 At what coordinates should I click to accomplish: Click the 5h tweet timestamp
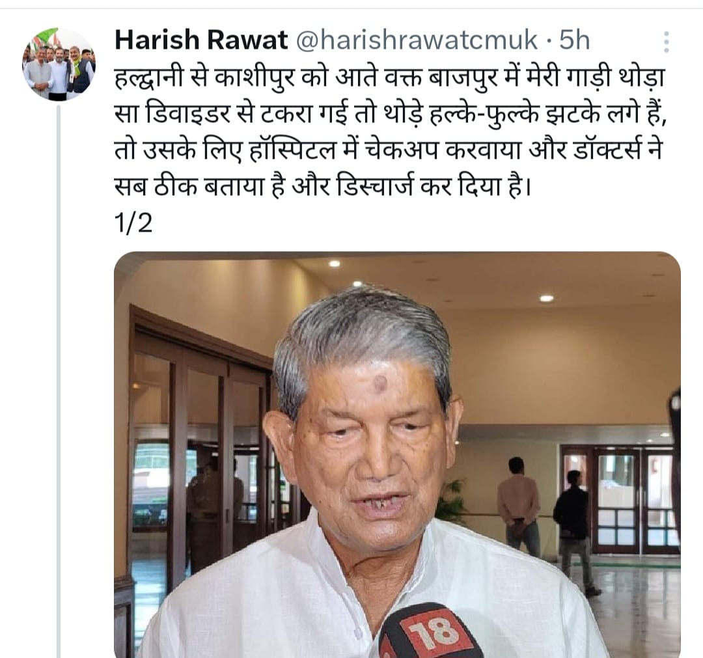point(574,40)
